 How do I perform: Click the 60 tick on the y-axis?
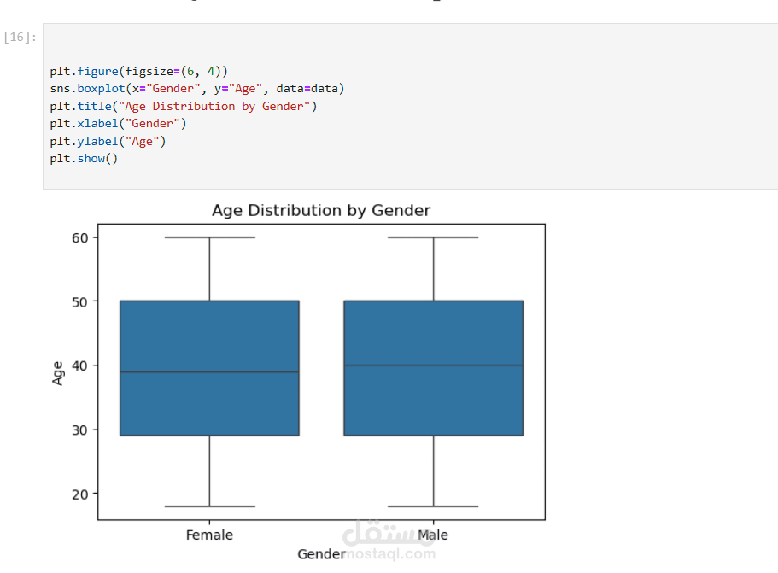(x=82, y=237)
